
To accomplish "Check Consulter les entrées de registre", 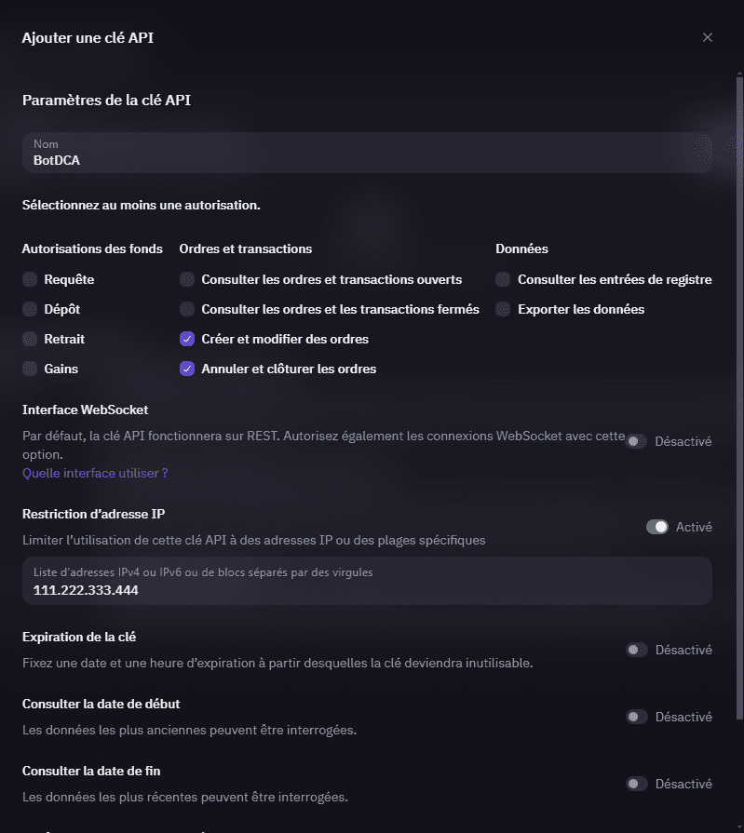I will (504, 279).
